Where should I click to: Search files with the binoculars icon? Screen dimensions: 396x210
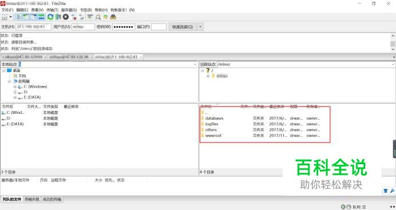click(113, 17)
